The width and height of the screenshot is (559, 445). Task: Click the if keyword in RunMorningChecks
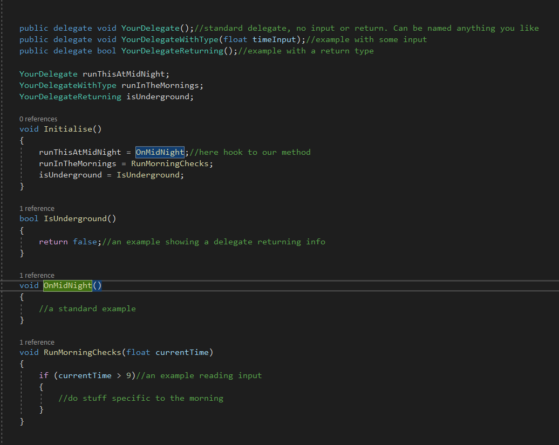[44, 375]
